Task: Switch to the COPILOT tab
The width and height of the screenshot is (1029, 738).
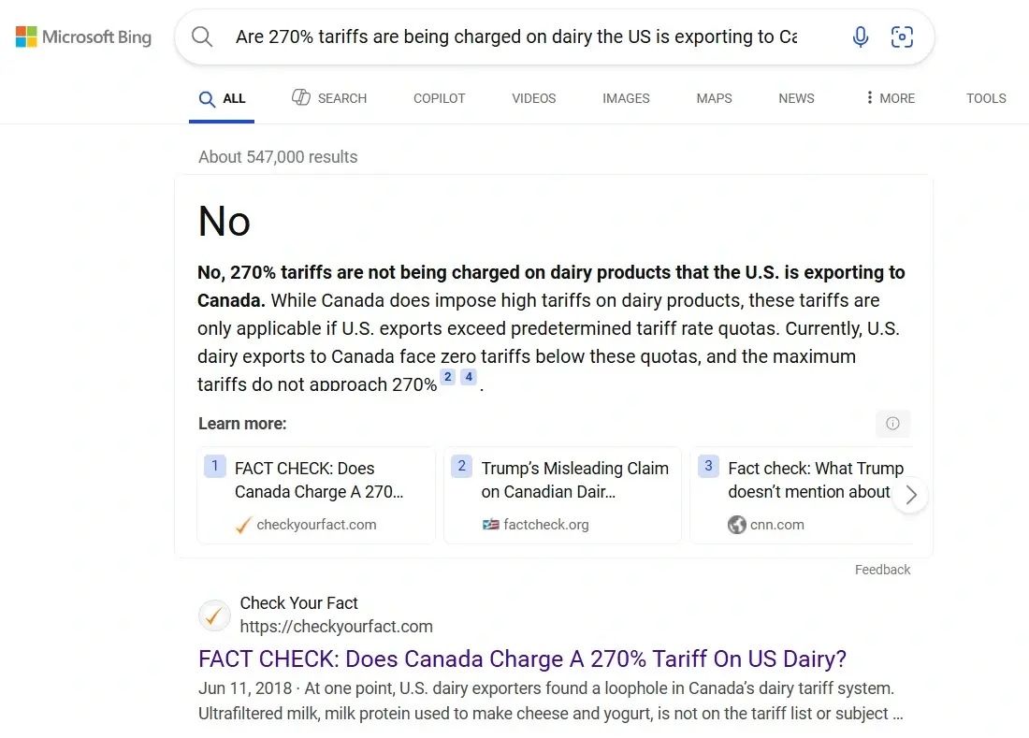Action: (439, 98)
